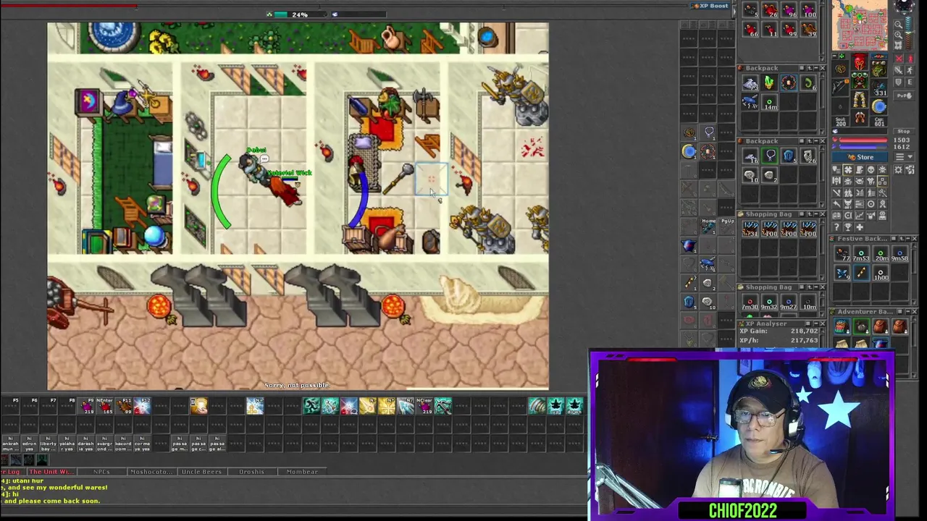The image size is (927, 521).
Task: Click the Stop button
Action: [904, 132]
